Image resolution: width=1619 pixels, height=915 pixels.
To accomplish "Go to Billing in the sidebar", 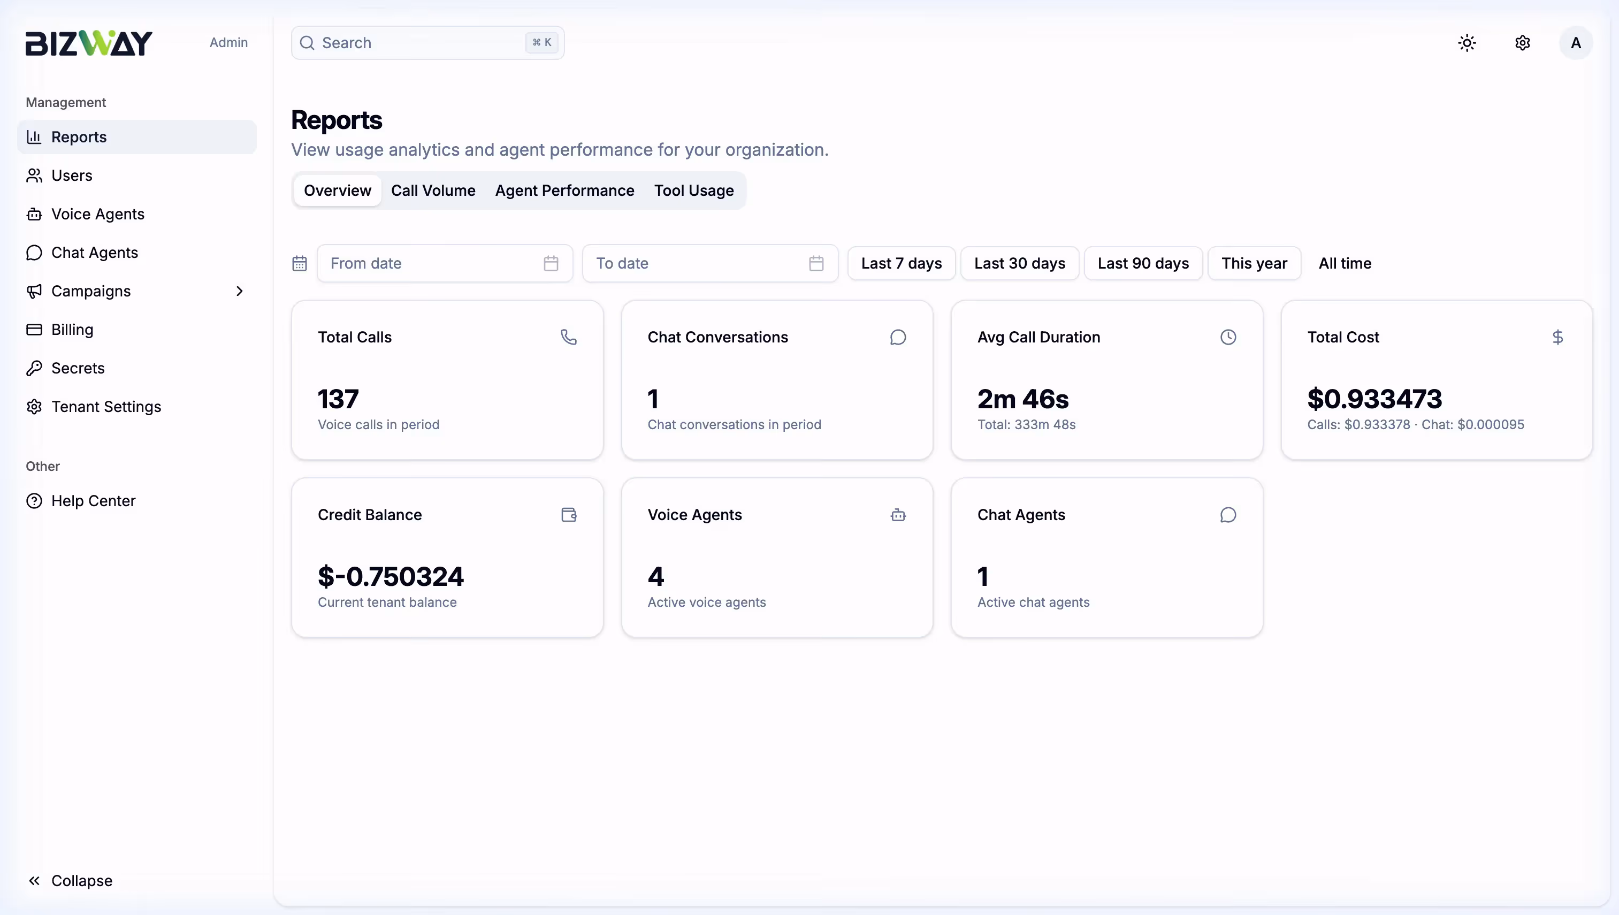I will click(x=137, y=329).
